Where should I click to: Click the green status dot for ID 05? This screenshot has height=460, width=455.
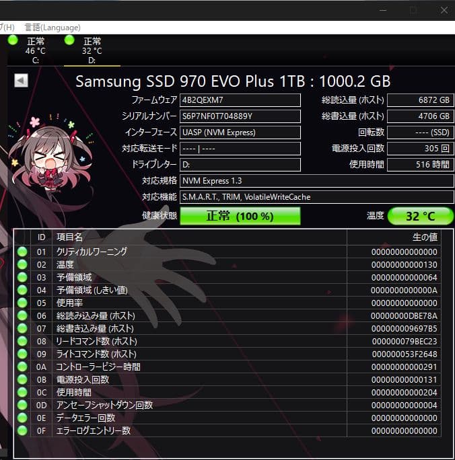22,303
